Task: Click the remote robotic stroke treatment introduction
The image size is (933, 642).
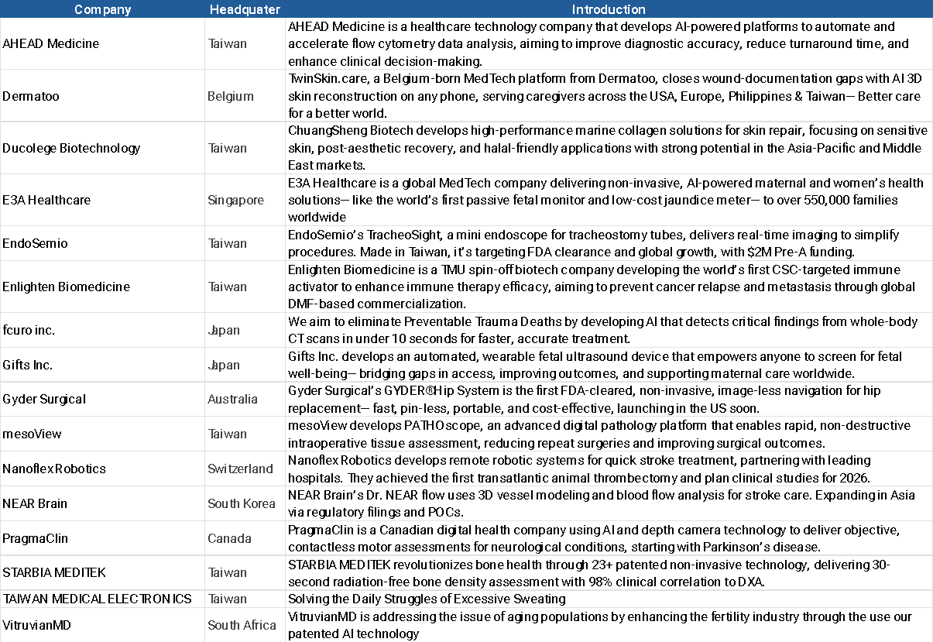Action: point(609,469)
